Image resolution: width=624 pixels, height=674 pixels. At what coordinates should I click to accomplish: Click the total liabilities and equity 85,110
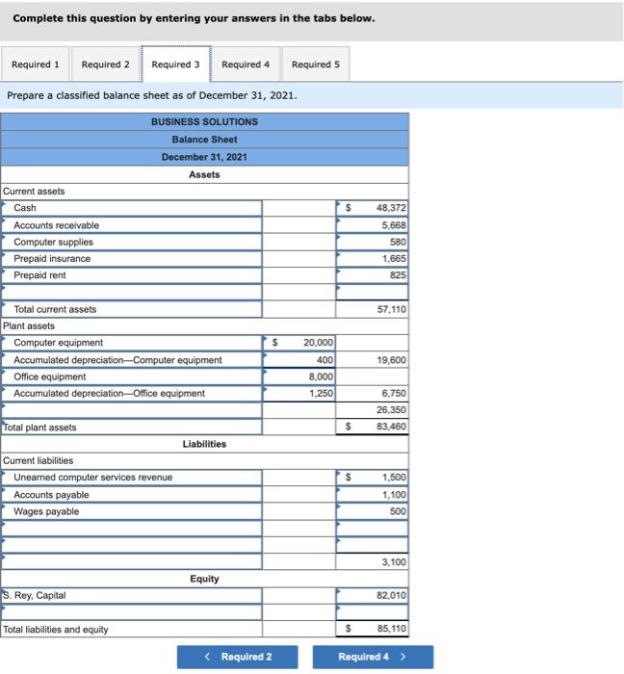point(372,629)
